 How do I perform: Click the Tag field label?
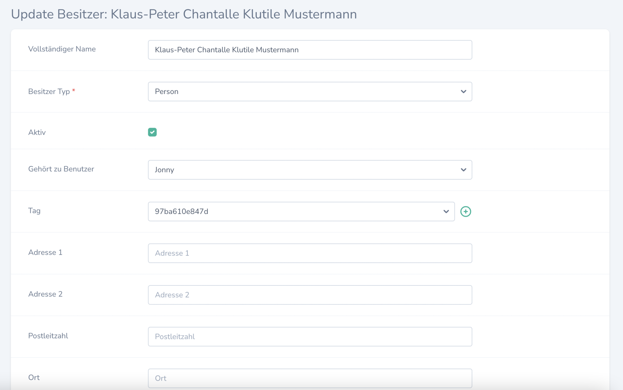(34, 211)
